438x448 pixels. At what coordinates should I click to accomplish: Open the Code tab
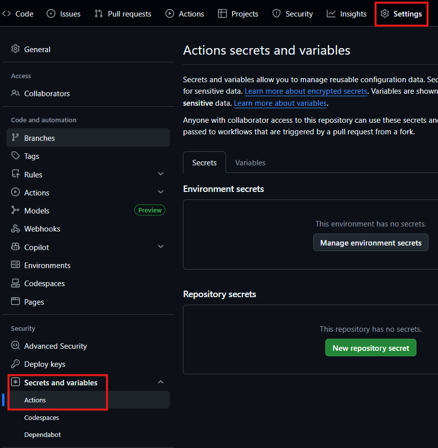click(x=18, y=14)
